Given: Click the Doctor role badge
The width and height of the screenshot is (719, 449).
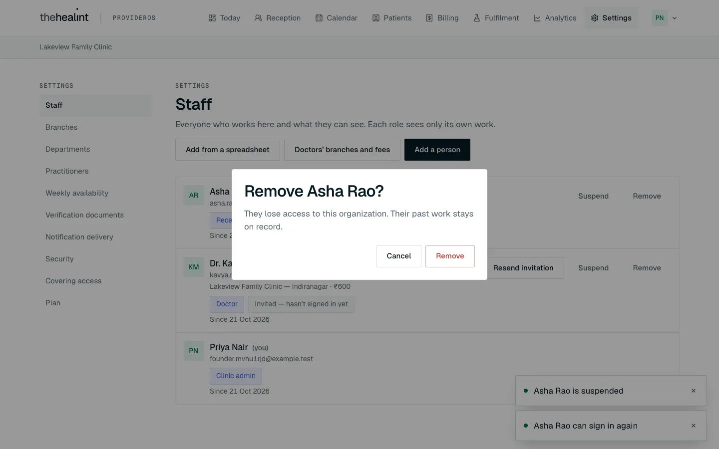Looking at the screenshot, I should tap(227, 304).
